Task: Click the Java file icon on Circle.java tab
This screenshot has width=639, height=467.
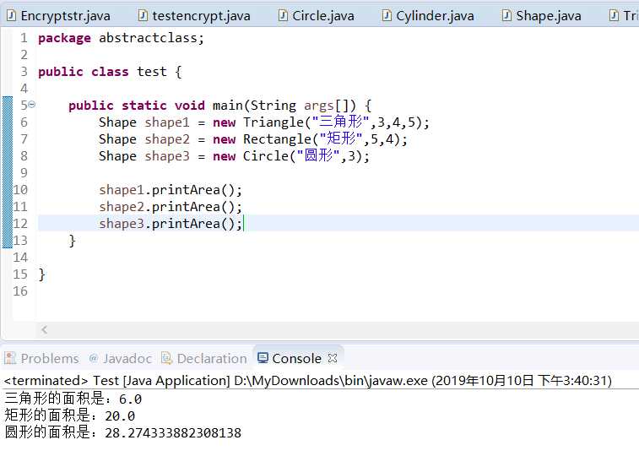Action: coord(283,15)
